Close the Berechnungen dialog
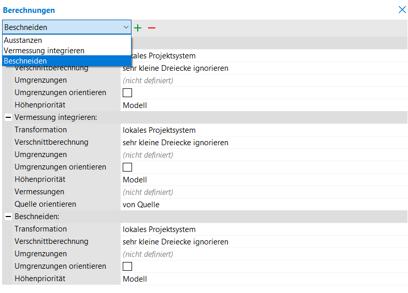Image resolution: width=408 pixels, height=293 pixels. 402,10
